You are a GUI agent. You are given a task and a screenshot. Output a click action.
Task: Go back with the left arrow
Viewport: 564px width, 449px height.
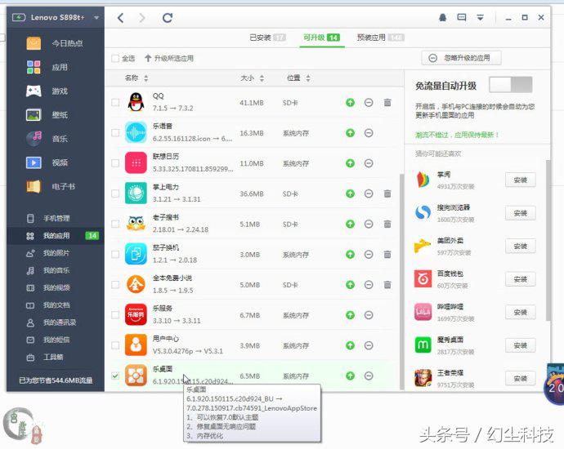click(121, 18)
